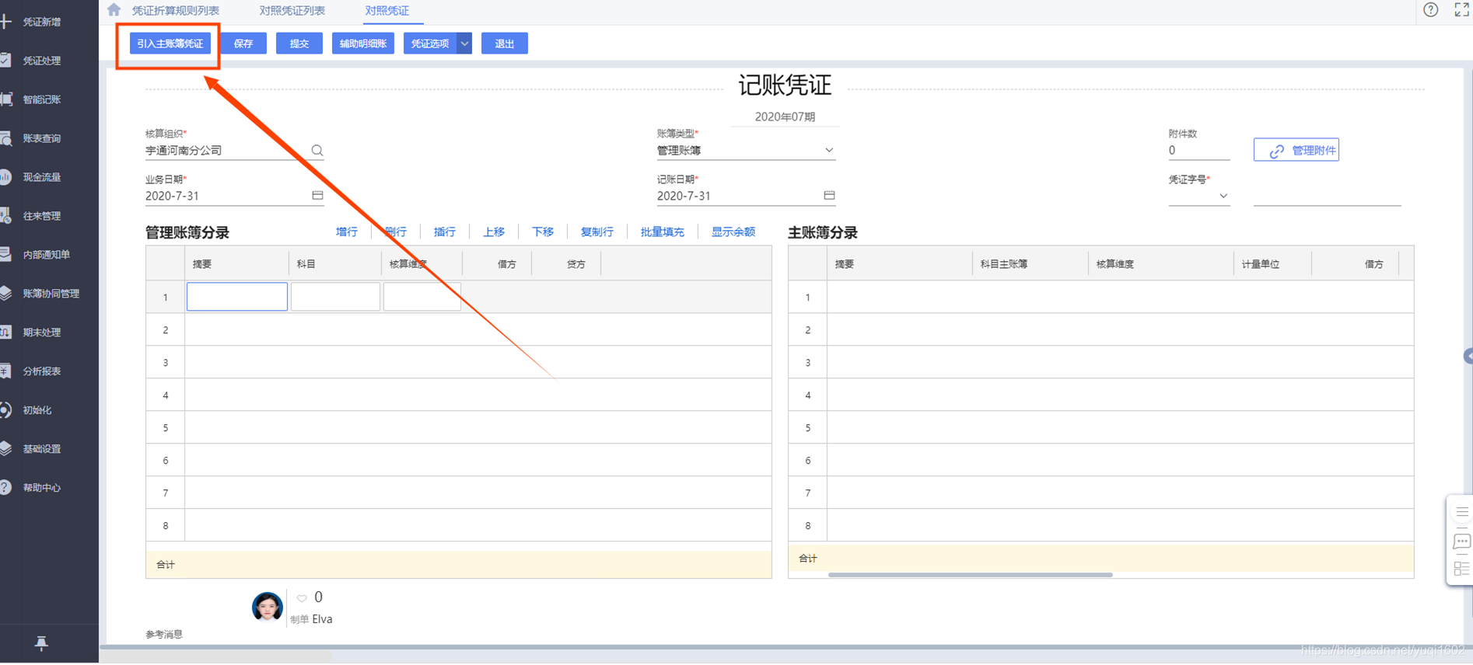Image resolution: width=1473 pixels, height=665 pixels.
Task: Click 复制行 link
Action: pyautogui.click(x=597, y=232)
